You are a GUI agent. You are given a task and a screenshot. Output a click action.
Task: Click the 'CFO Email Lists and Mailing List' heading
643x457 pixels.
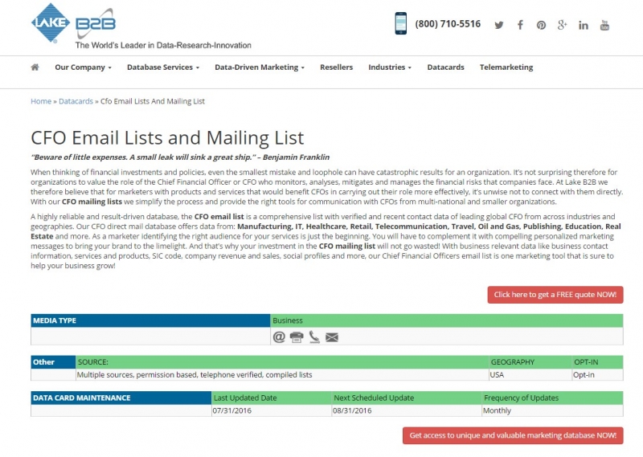[x=167, y=137]
